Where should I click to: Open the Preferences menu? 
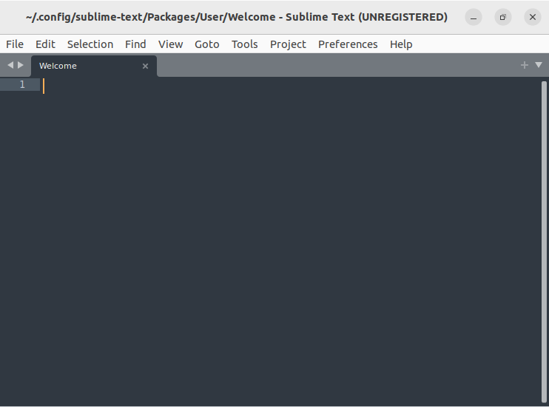(348, 44)
